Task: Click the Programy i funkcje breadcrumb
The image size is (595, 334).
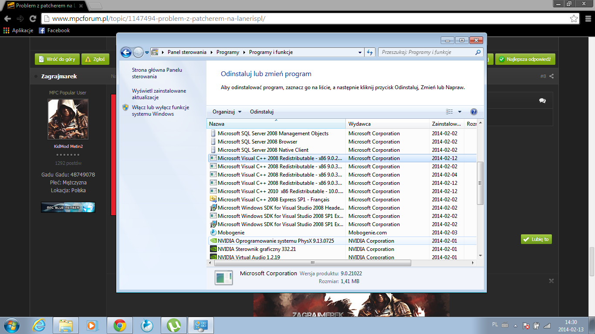Action: click(271, 52)
